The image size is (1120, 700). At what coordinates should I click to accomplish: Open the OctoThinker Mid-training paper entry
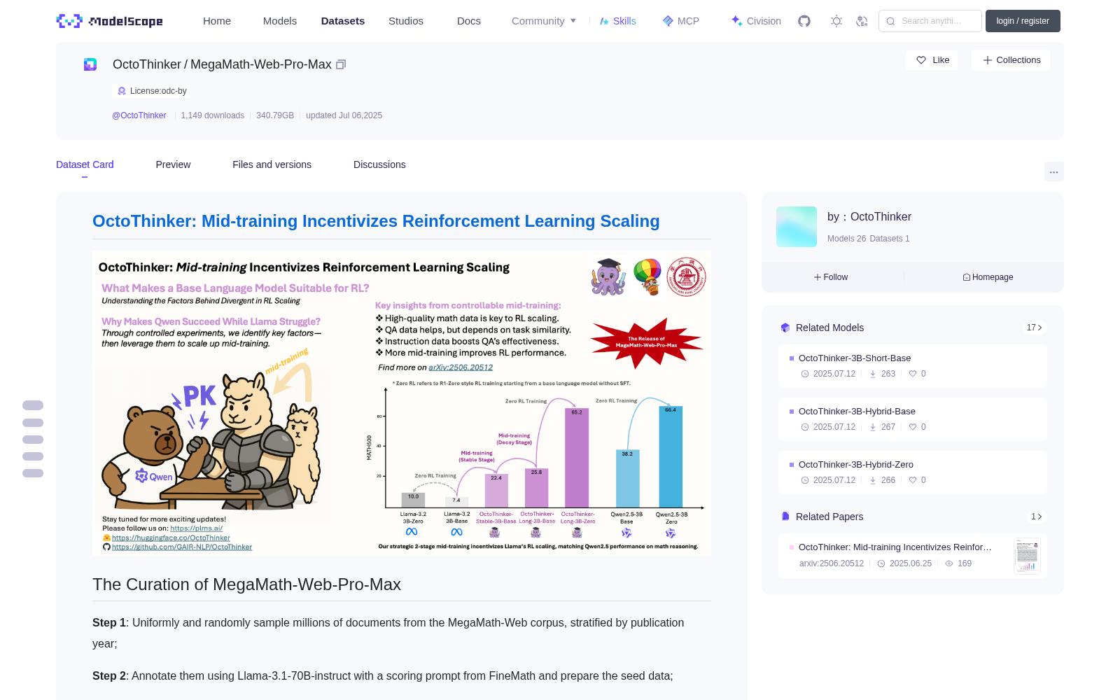(895, 547)
